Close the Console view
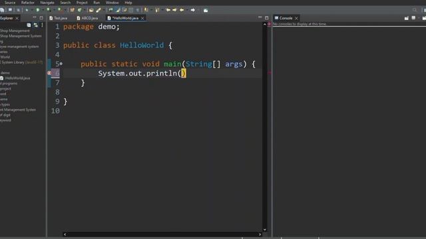 [296, 18]
